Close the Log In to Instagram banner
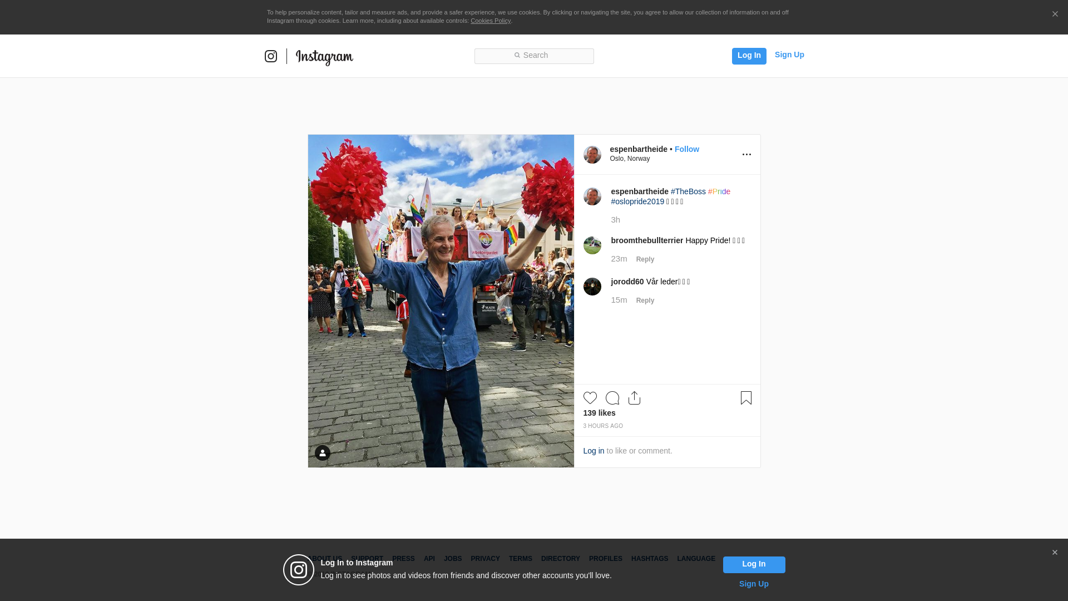 [x=1055, y=553]
